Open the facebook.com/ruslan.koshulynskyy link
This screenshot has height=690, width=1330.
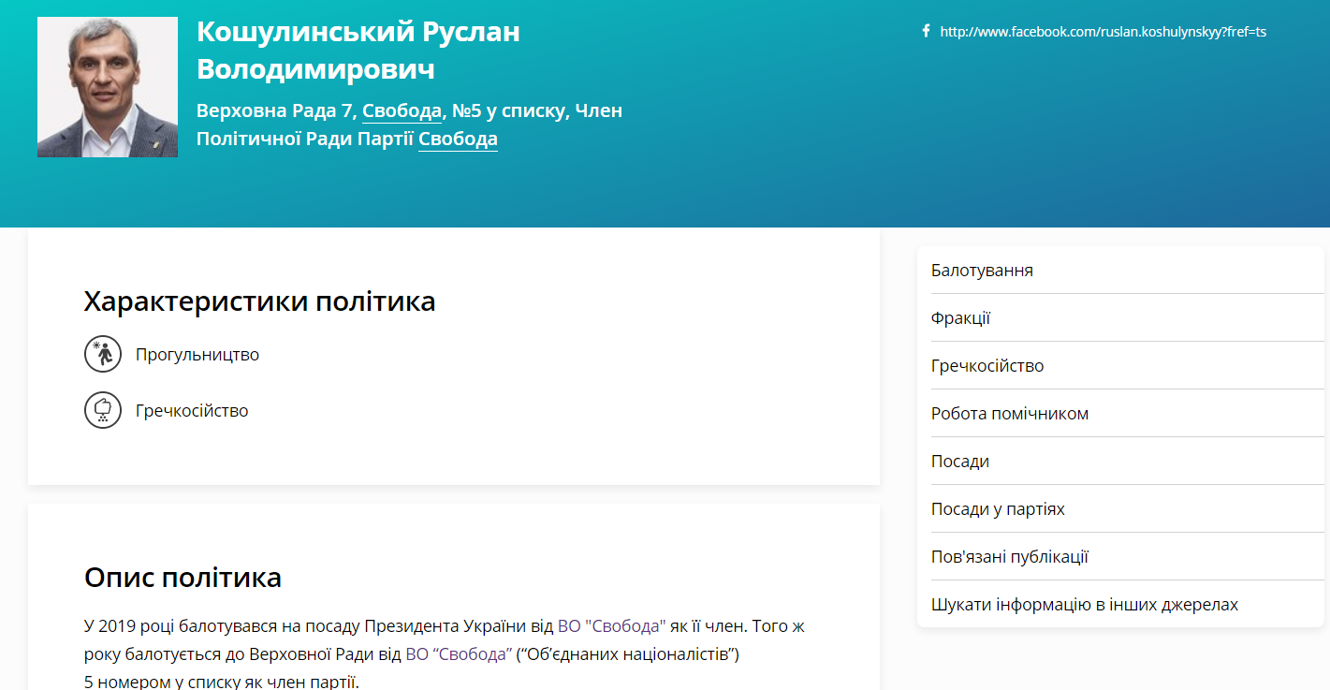coord(1103,32)
